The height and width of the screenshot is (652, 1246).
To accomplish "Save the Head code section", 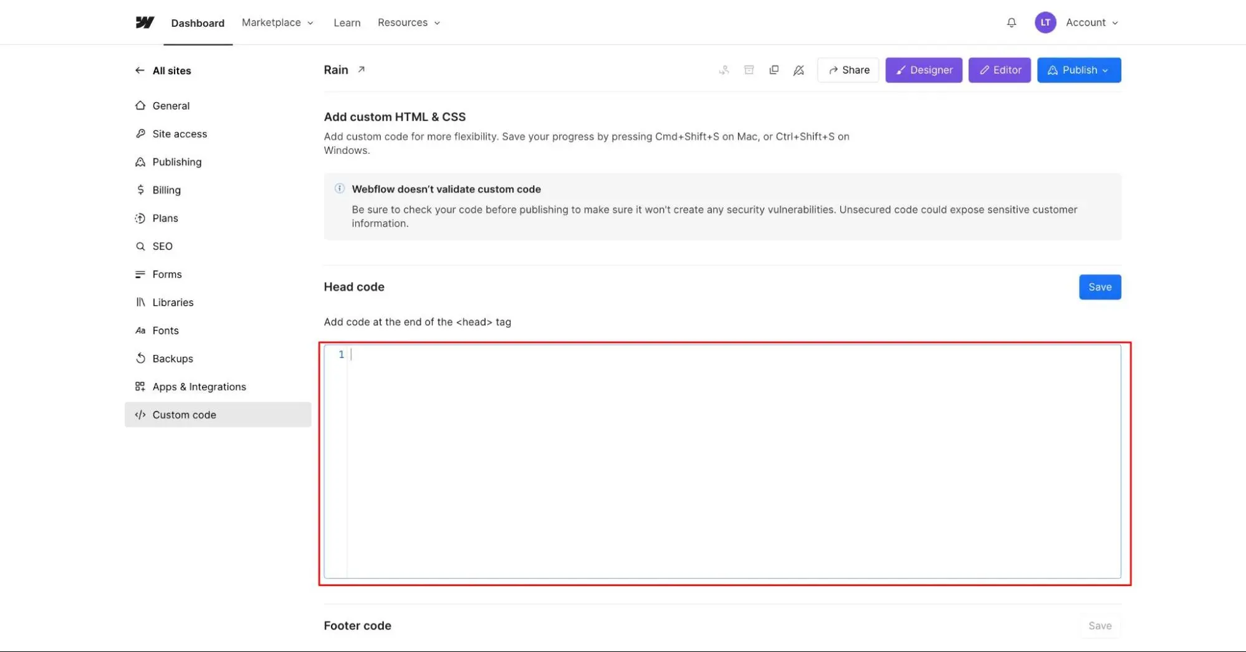I will [x=1100, y=287].
